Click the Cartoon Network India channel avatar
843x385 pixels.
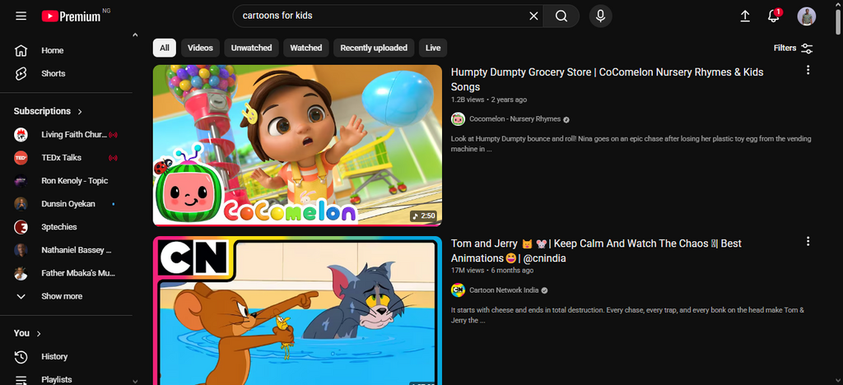click(x=458, y=290)
